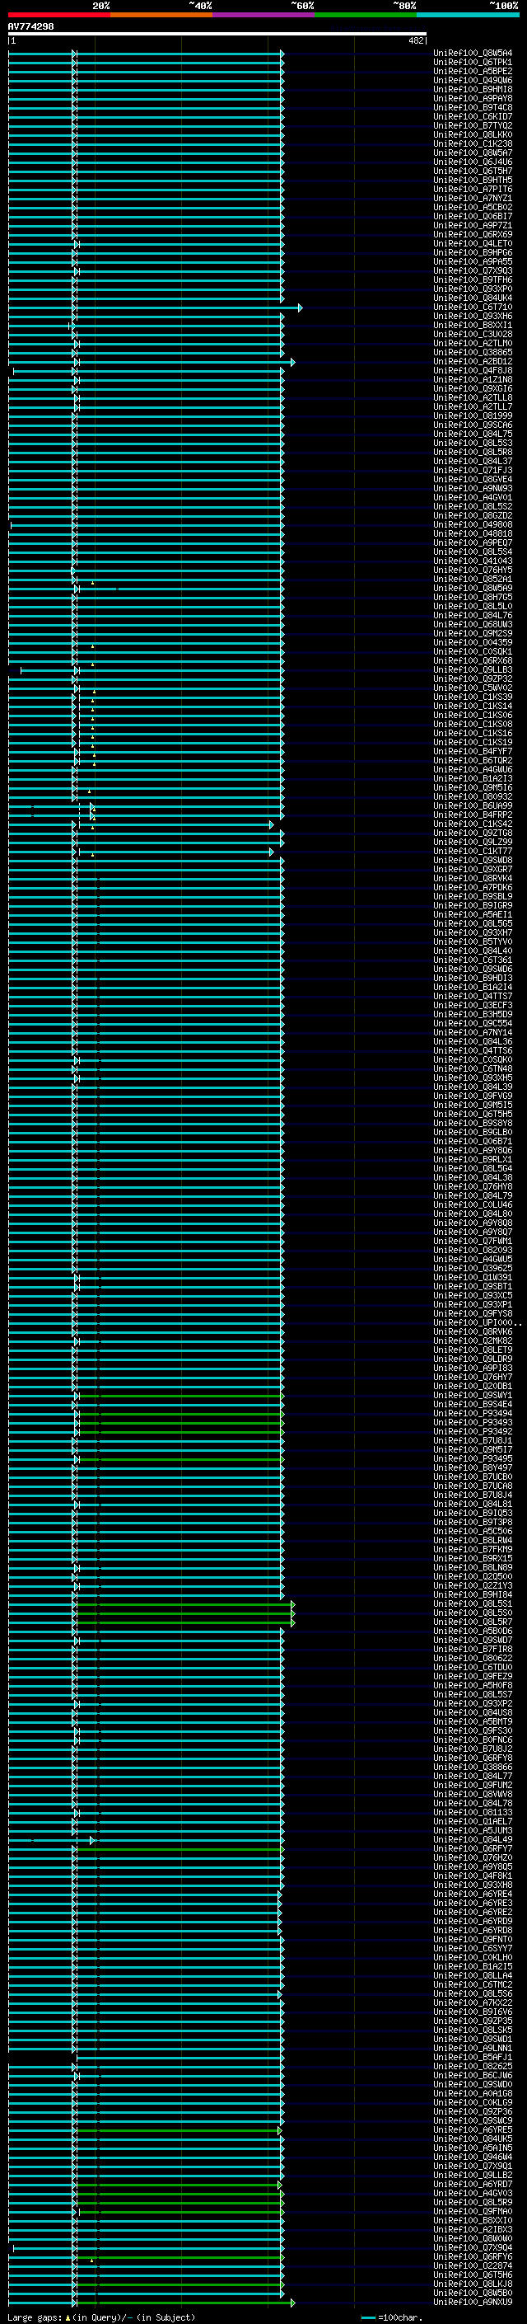Select label UniRef100_Q2MK82
The image size is (527, 2324).
473,1341
